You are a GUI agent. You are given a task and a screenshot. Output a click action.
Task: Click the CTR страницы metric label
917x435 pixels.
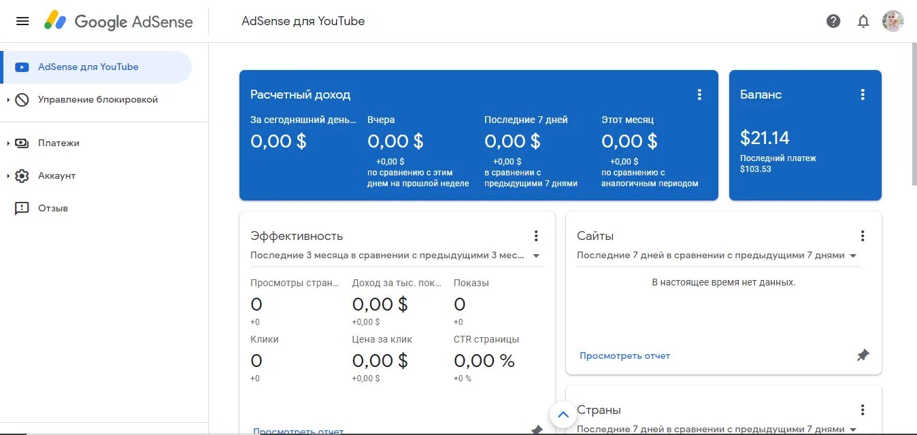486,339
